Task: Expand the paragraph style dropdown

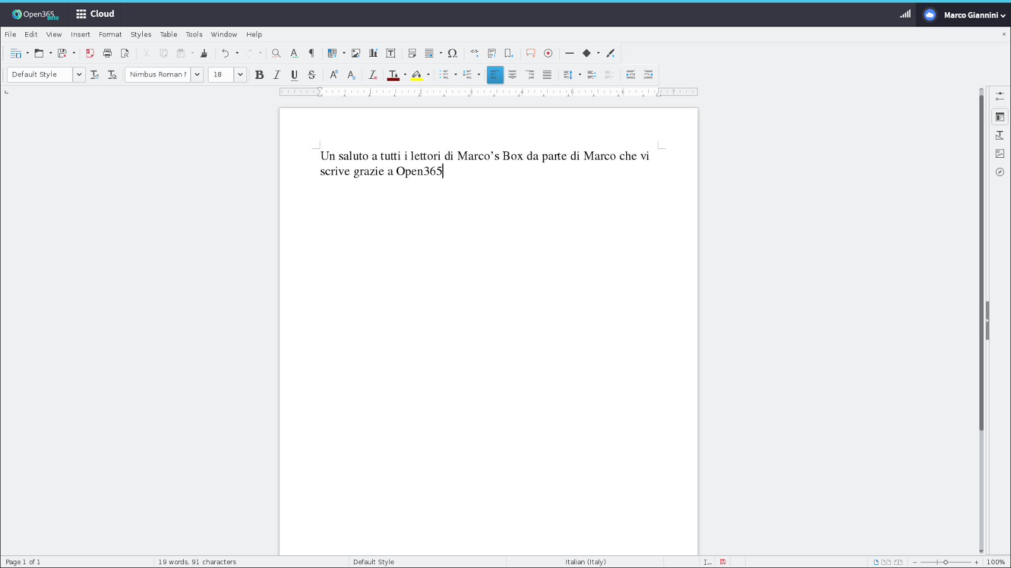Action: pyautogui.click(x=79, y=75)
